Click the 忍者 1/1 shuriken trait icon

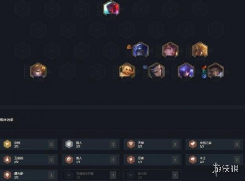(x=131, y=160)
